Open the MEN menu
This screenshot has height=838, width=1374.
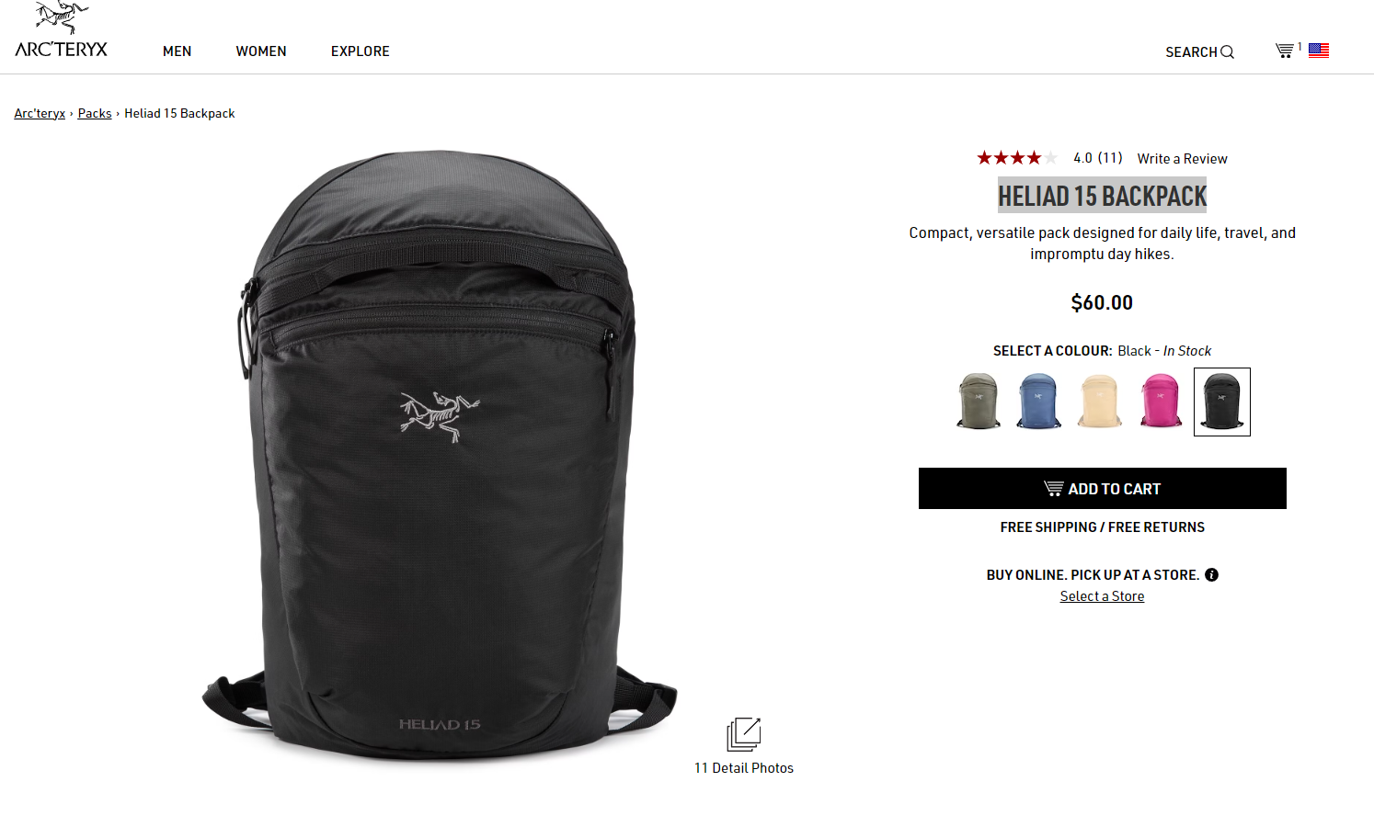point(177,51)
